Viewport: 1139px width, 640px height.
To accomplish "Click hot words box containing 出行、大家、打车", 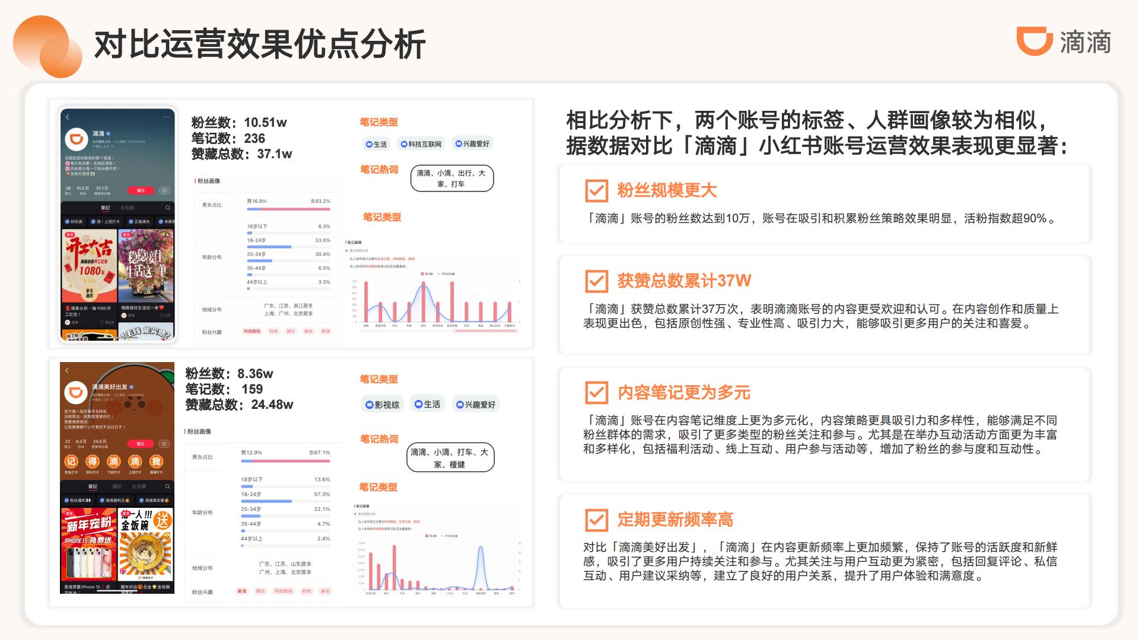I will click(x=451, y=178).
